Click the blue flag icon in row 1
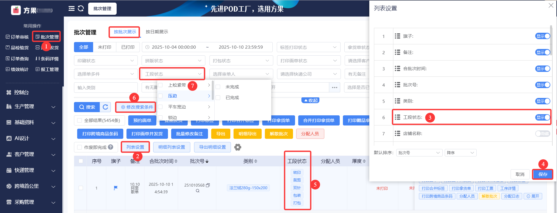The height and width of the screenshot is (213, 557). tap(115, 188)
